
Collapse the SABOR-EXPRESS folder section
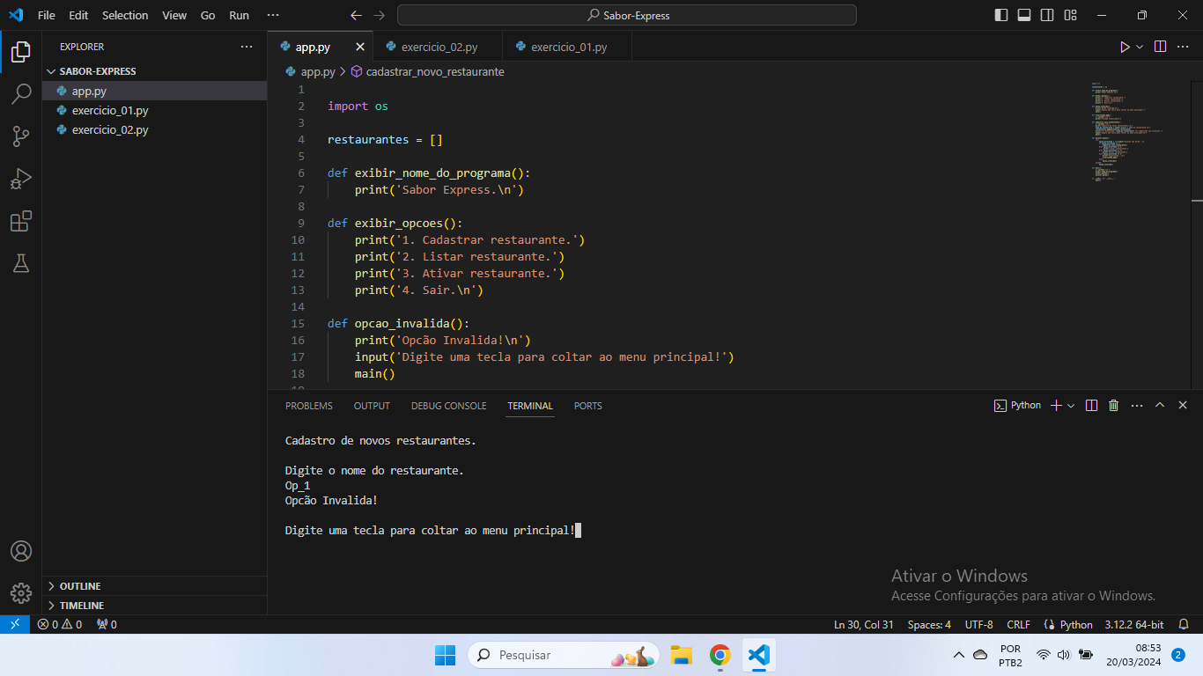point(154,71)
